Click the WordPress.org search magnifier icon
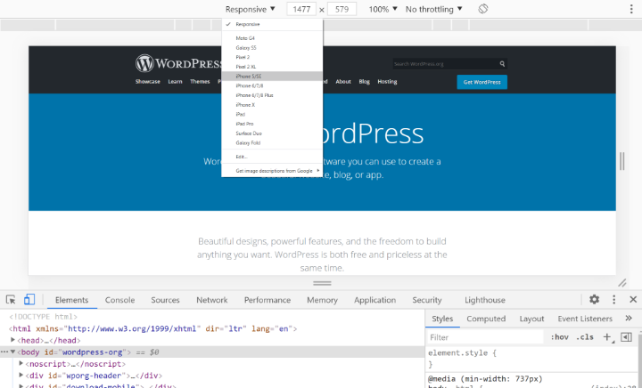Viewport: 642px width, 388px height. pos(503,64)
